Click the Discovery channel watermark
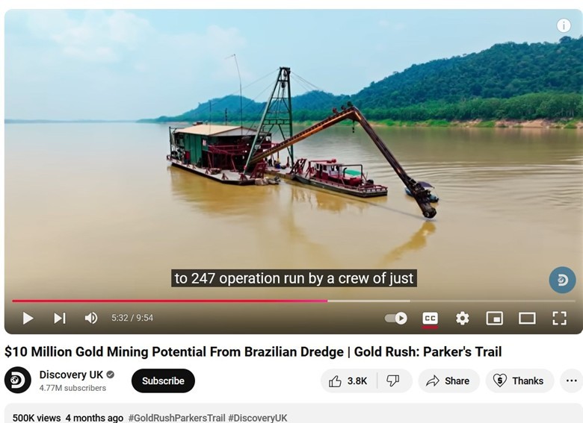 click(562, 281)
